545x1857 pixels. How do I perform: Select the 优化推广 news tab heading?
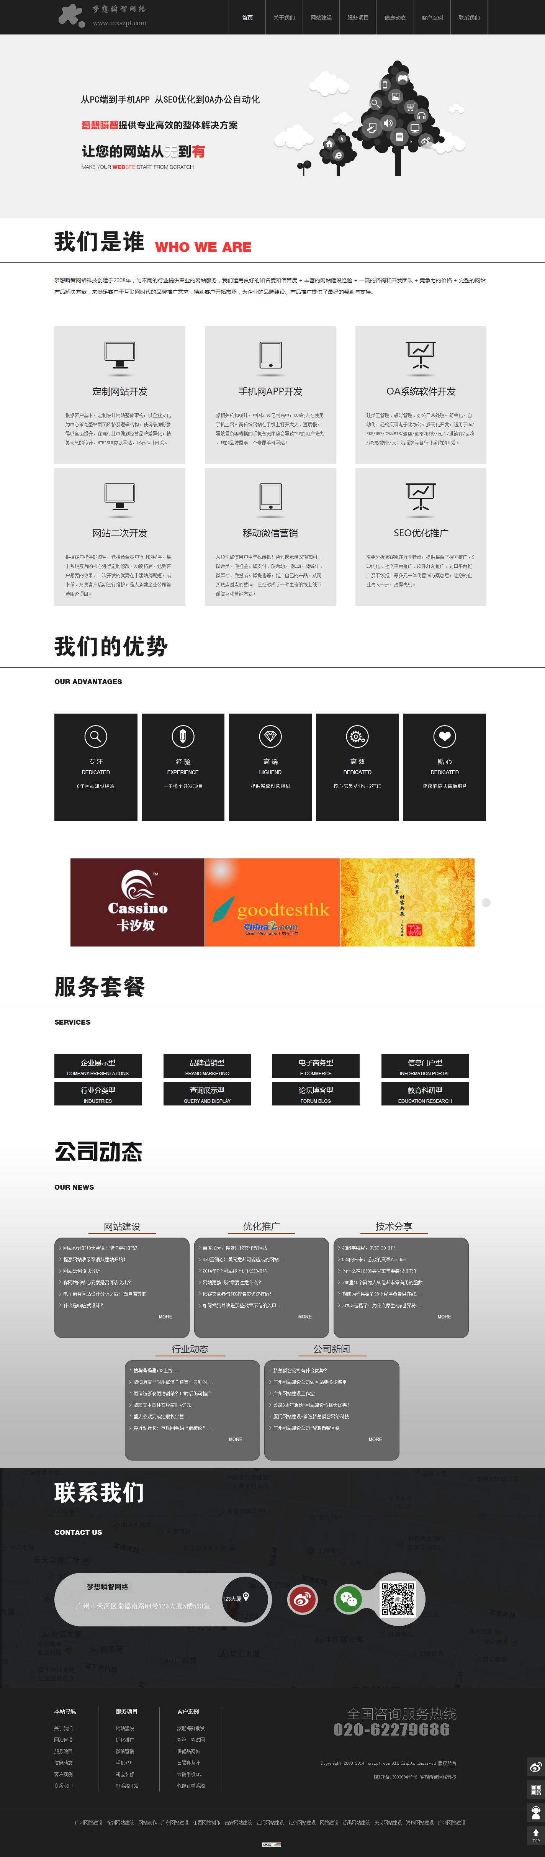pyautogui.click(x=261, y=1226)
